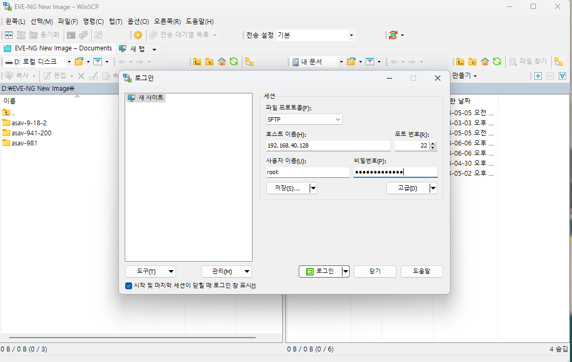The height and width of the screenshot is (362, 572).
Task: Open Preferences via the orange gear icon
Action: tap(138, 35)
